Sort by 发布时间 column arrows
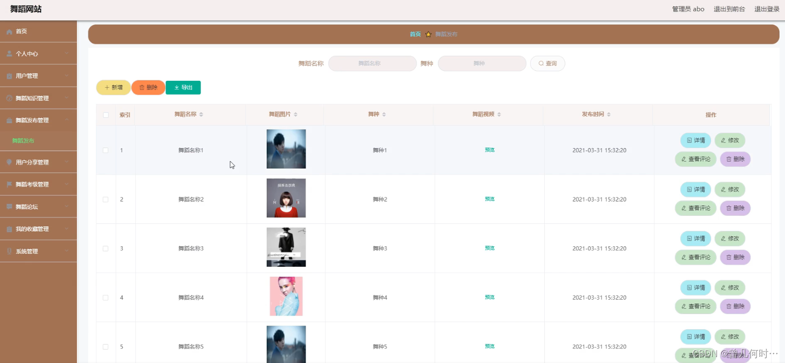Viewport: 785px width, 363px height. [x=609, y=115]
